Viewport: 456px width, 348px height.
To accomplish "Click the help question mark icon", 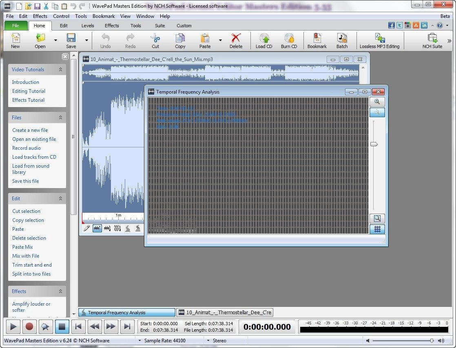I will [x=440, y=25].
